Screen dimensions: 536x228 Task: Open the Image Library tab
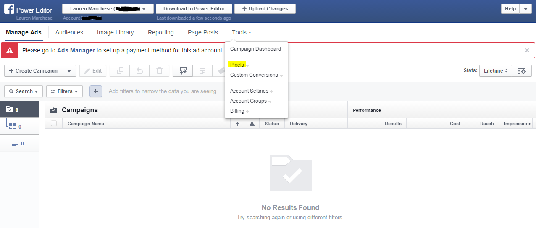tap(116, 32)
